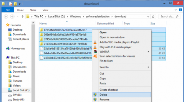Open the WinRAR submenu

click(122, 52)
